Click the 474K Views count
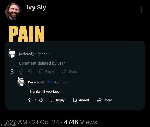Image resolution: width=150 pixels, height=127 pixels. (x=80, y=122)
